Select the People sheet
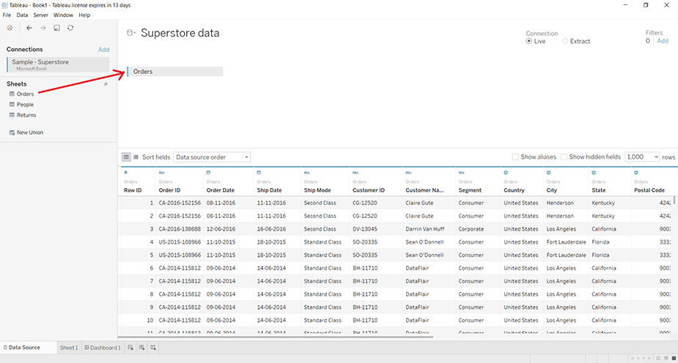678x363 pixels. (25, 105)
